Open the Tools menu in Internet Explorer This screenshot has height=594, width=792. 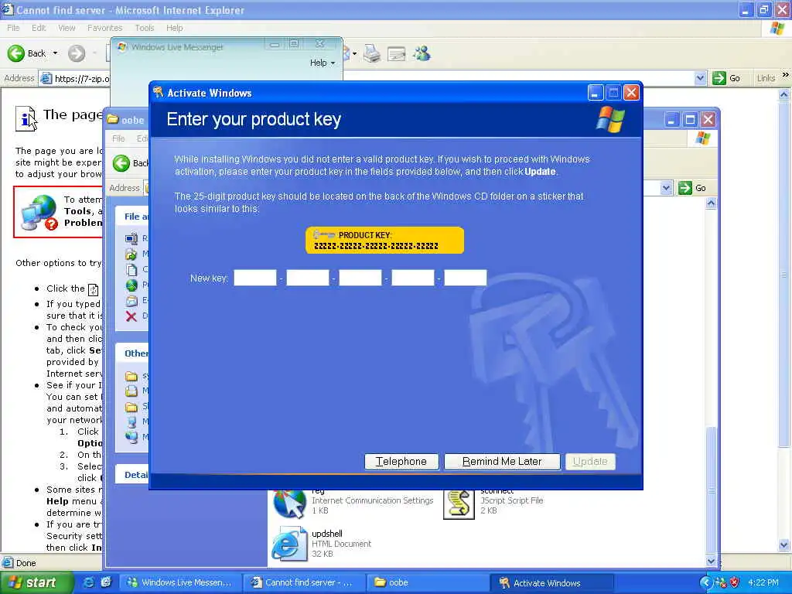pos(145,28)
